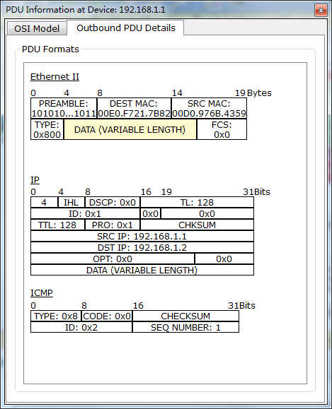The height and width of the screenshot is (409, 332).
Task: Click the IP section heading
Action: pos(35,179)
